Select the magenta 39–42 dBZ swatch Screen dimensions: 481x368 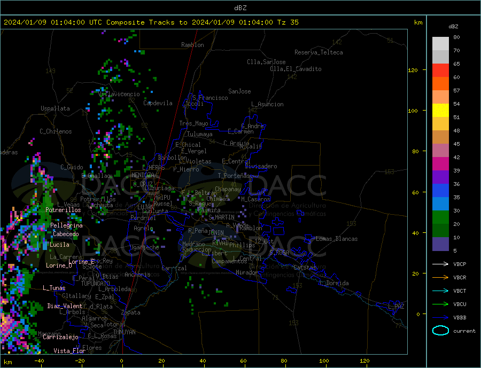point(440,164)
